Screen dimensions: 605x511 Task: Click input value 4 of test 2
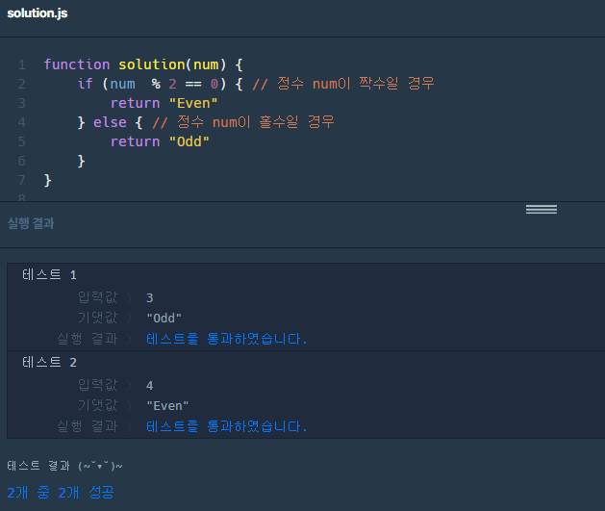point(150,386)
